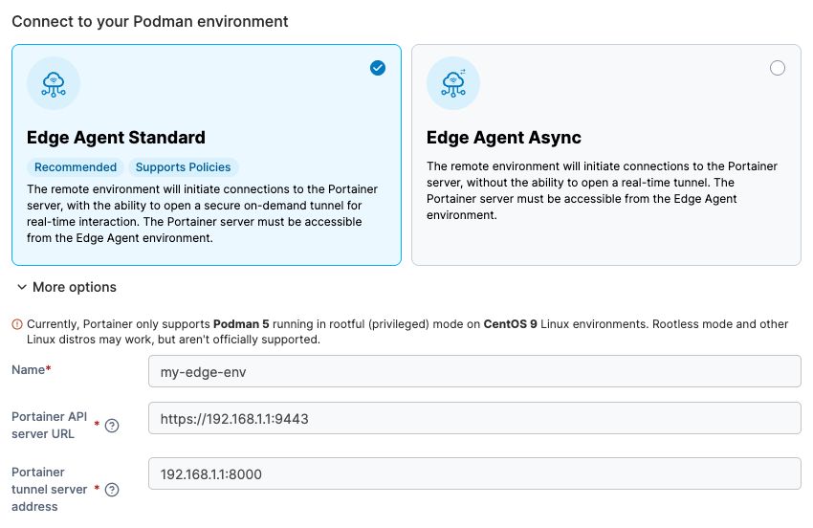
Task: Click the warning icon before Podman support notice
Action: click(17, 324)
